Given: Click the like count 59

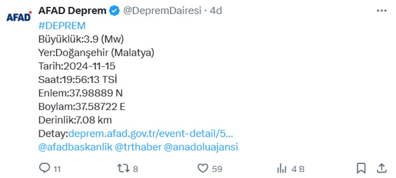Looking at the screenshot, I should (217, 169).
